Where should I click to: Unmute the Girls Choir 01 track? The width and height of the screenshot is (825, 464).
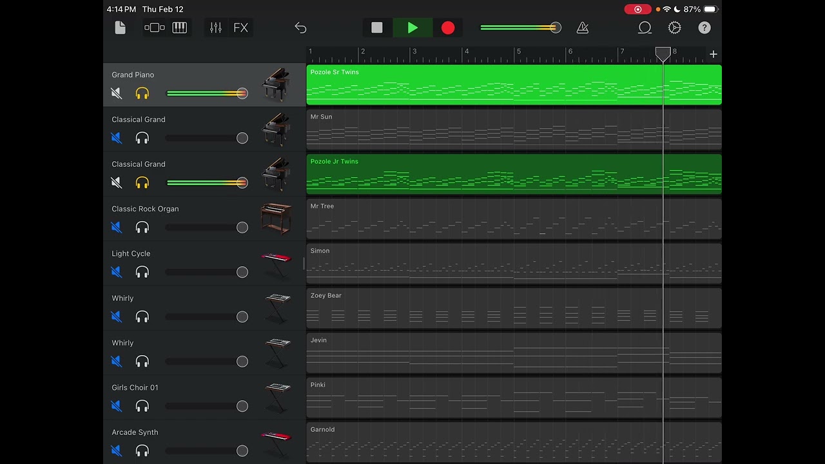click(117, 406)
